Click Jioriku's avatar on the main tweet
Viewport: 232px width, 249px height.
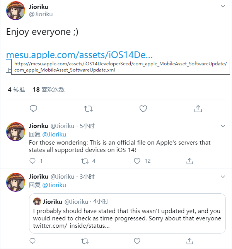[x=16, y=10]
